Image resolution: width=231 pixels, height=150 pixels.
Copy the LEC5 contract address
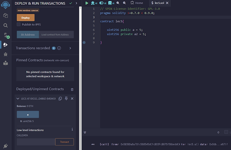pyautogui.click(x=60, y=98)
